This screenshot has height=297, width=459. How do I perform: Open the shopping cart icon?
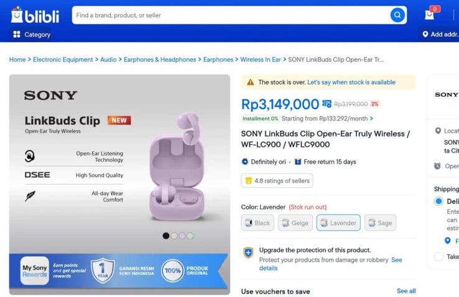point(430,15)
